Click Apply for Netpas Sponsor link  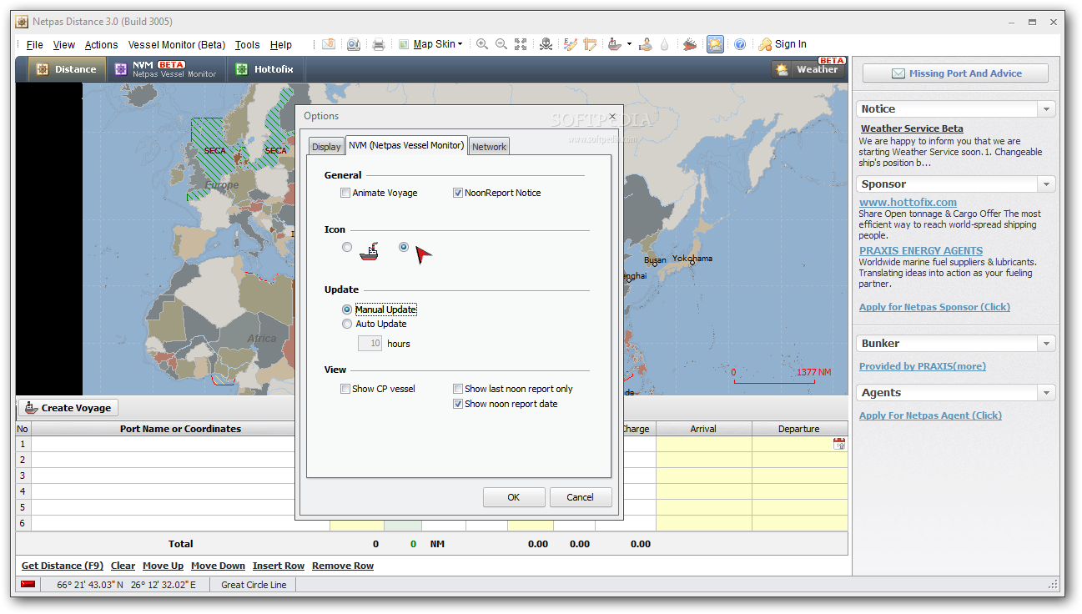[x=934, y=307]
